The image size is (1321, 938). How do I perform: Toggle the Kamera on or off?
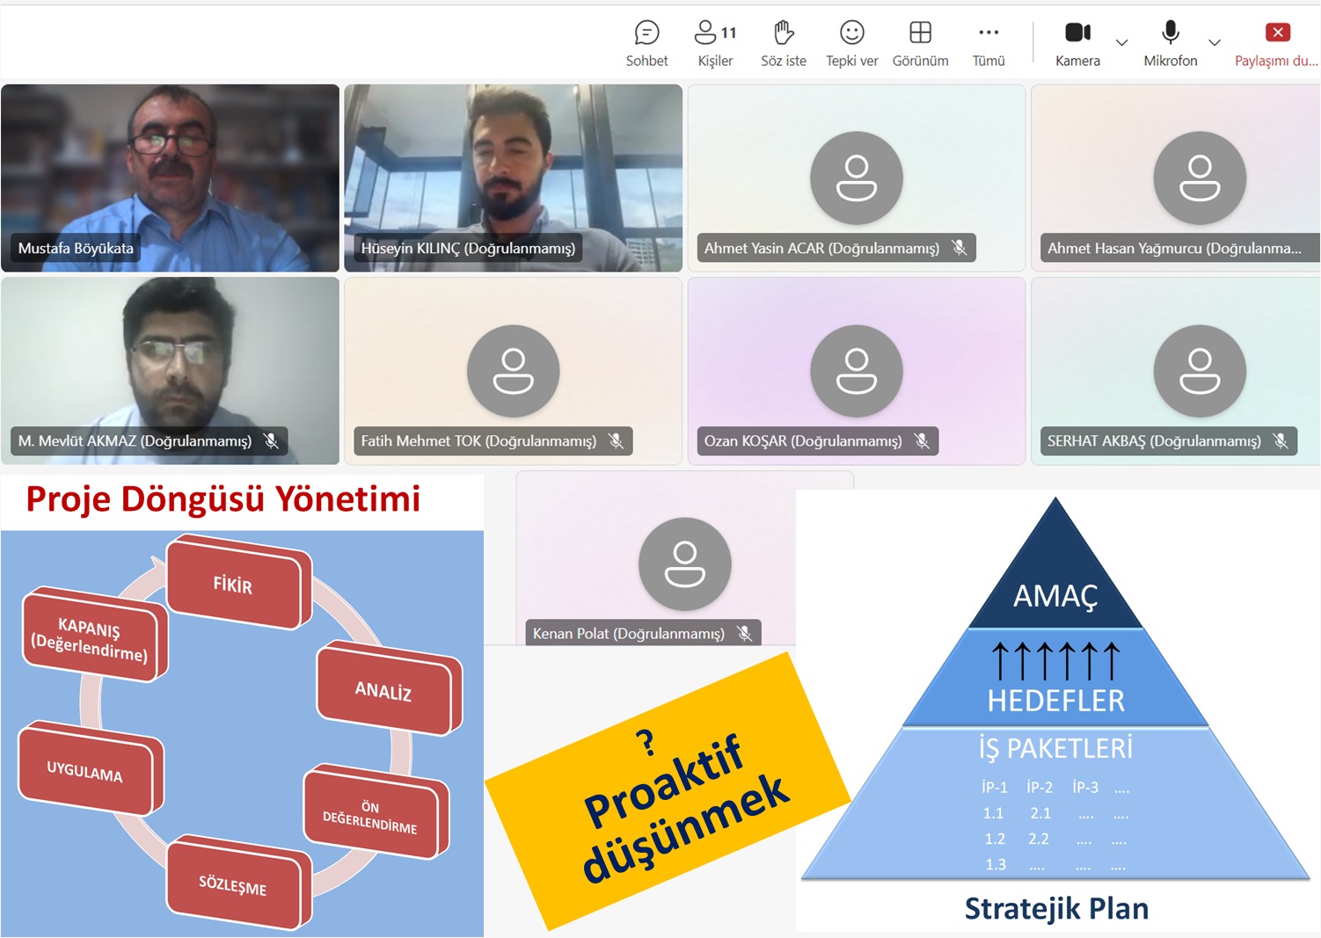point(1077,43)
